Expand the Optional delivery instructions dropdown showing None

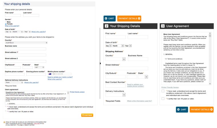tap(14, 82)
